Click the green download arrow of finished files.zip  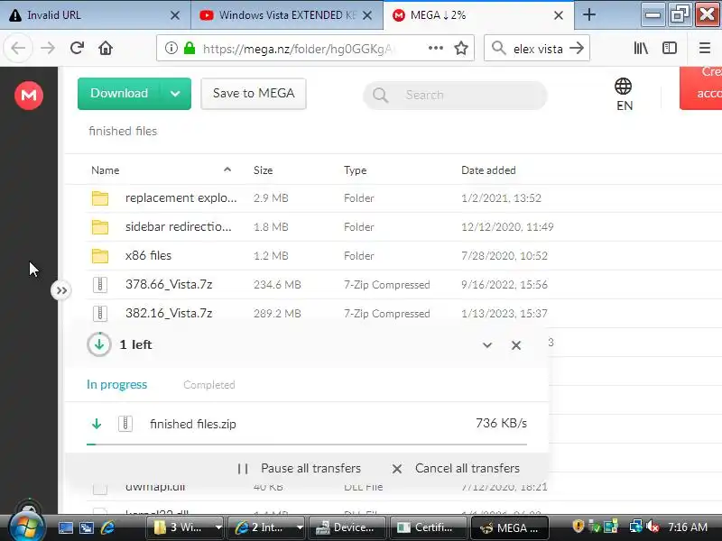[97, 424]
